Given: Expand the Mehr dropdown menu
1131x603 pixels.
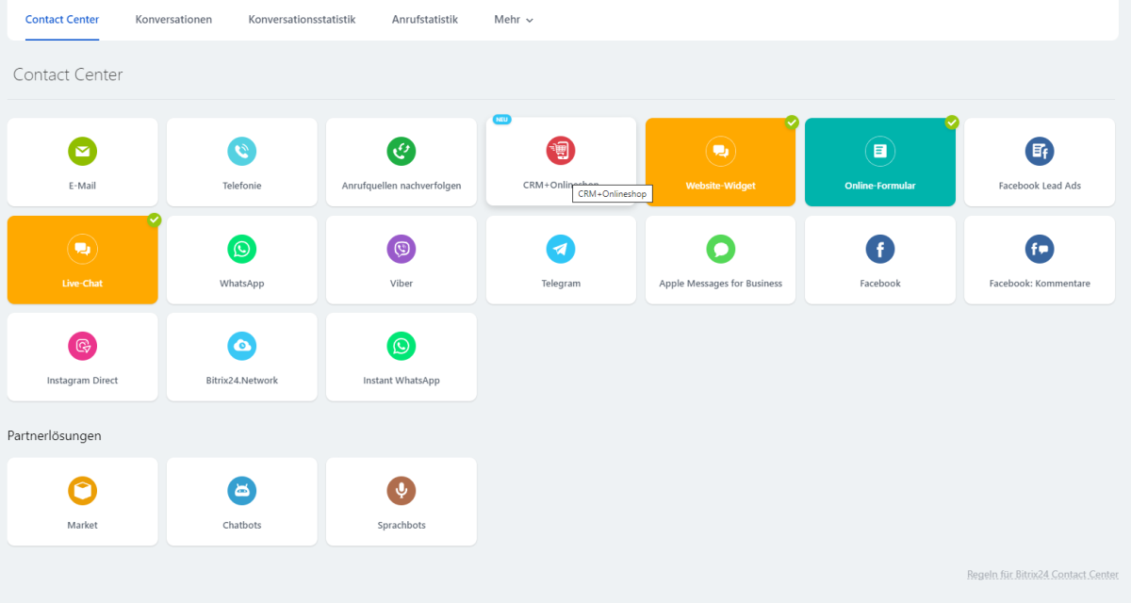Looking at the screenshot, I should 514,20.
